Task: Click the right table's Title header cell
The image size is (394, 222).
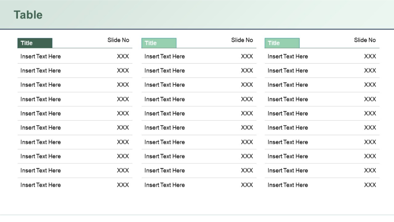Action: pyautogui.click(x=282, y=43)
